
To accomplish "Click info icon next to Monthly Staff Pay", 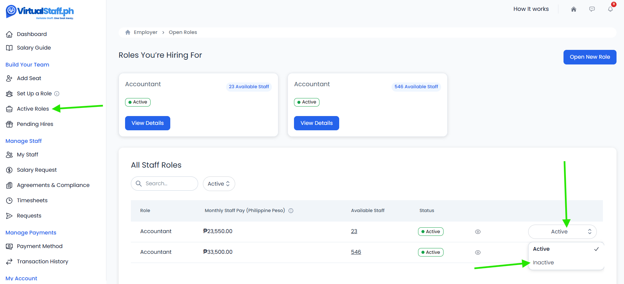I will point(291,211).
